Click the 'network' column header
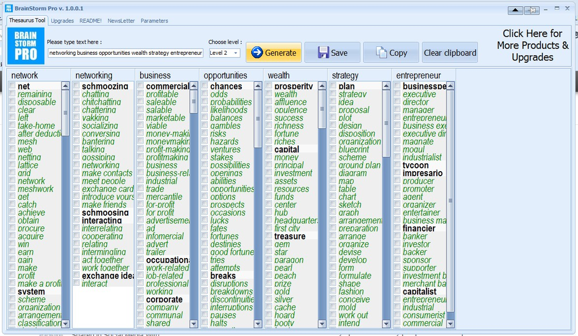 click(24, 75)
